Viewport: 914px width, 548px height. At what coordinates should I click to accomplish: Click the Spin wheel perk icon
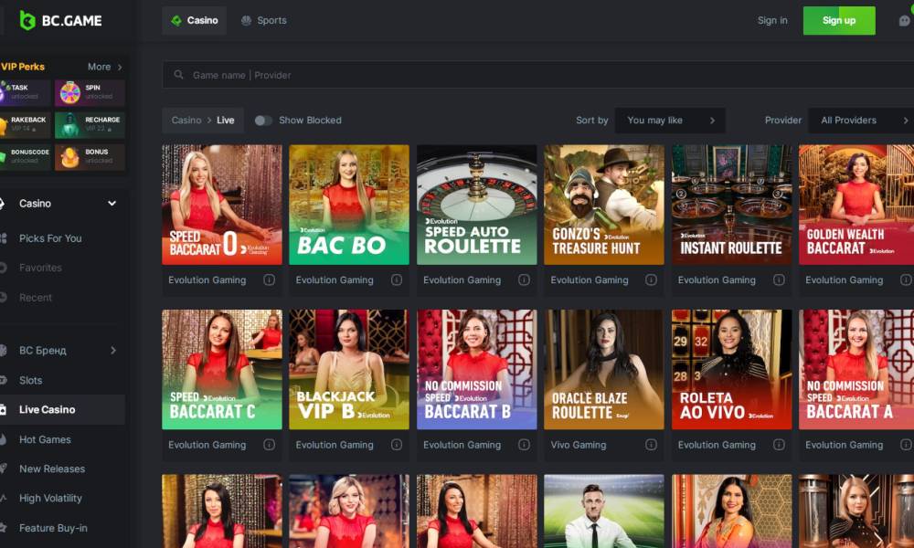(x=70, y=92)
